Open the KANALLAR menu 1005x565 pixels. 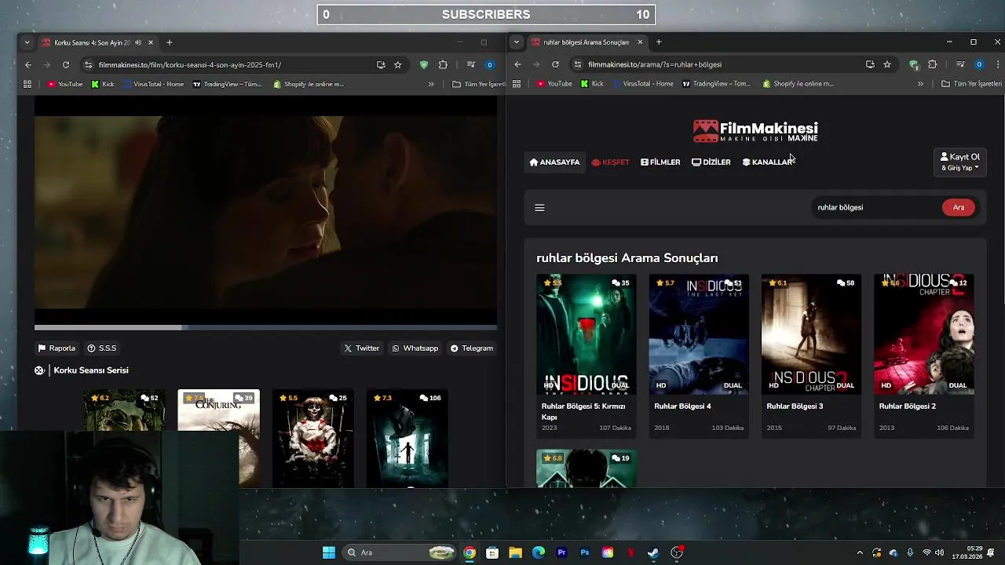coord(767,162)
